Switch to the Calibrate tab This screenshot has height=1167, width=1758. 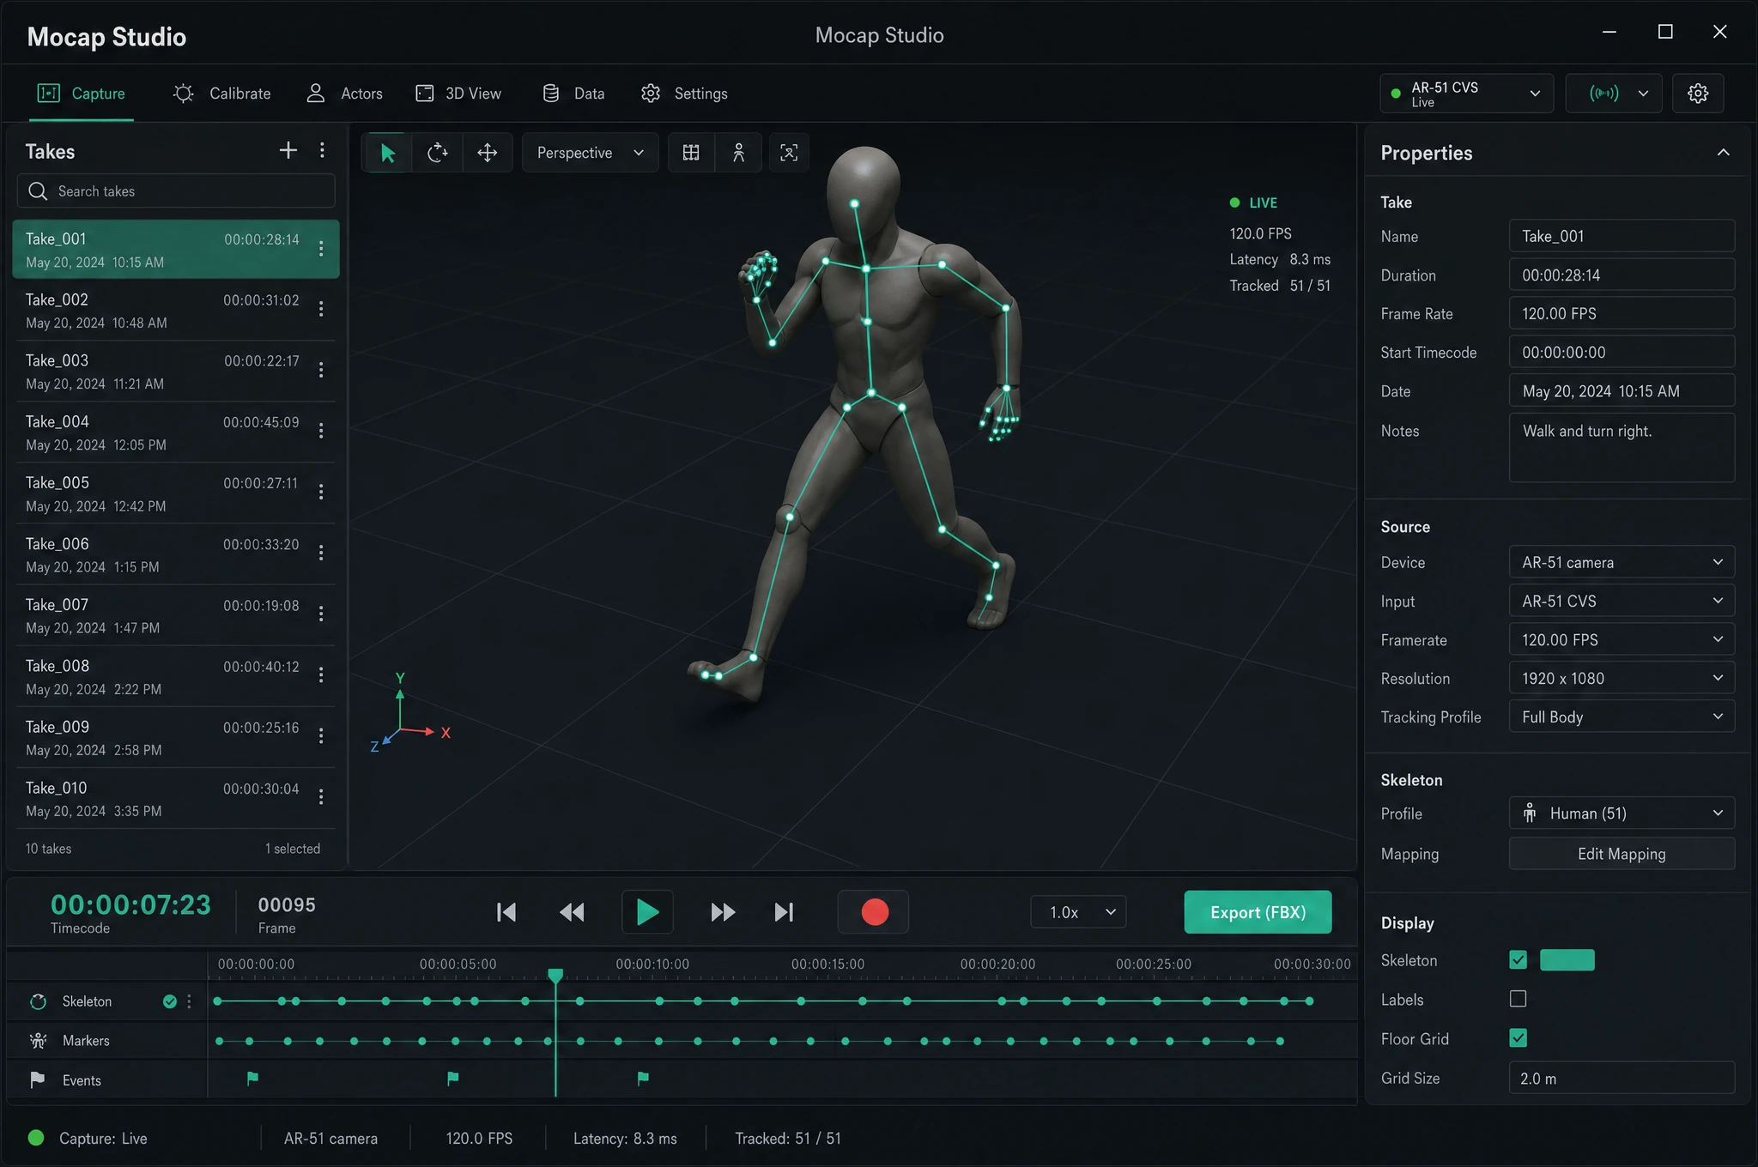221,94
